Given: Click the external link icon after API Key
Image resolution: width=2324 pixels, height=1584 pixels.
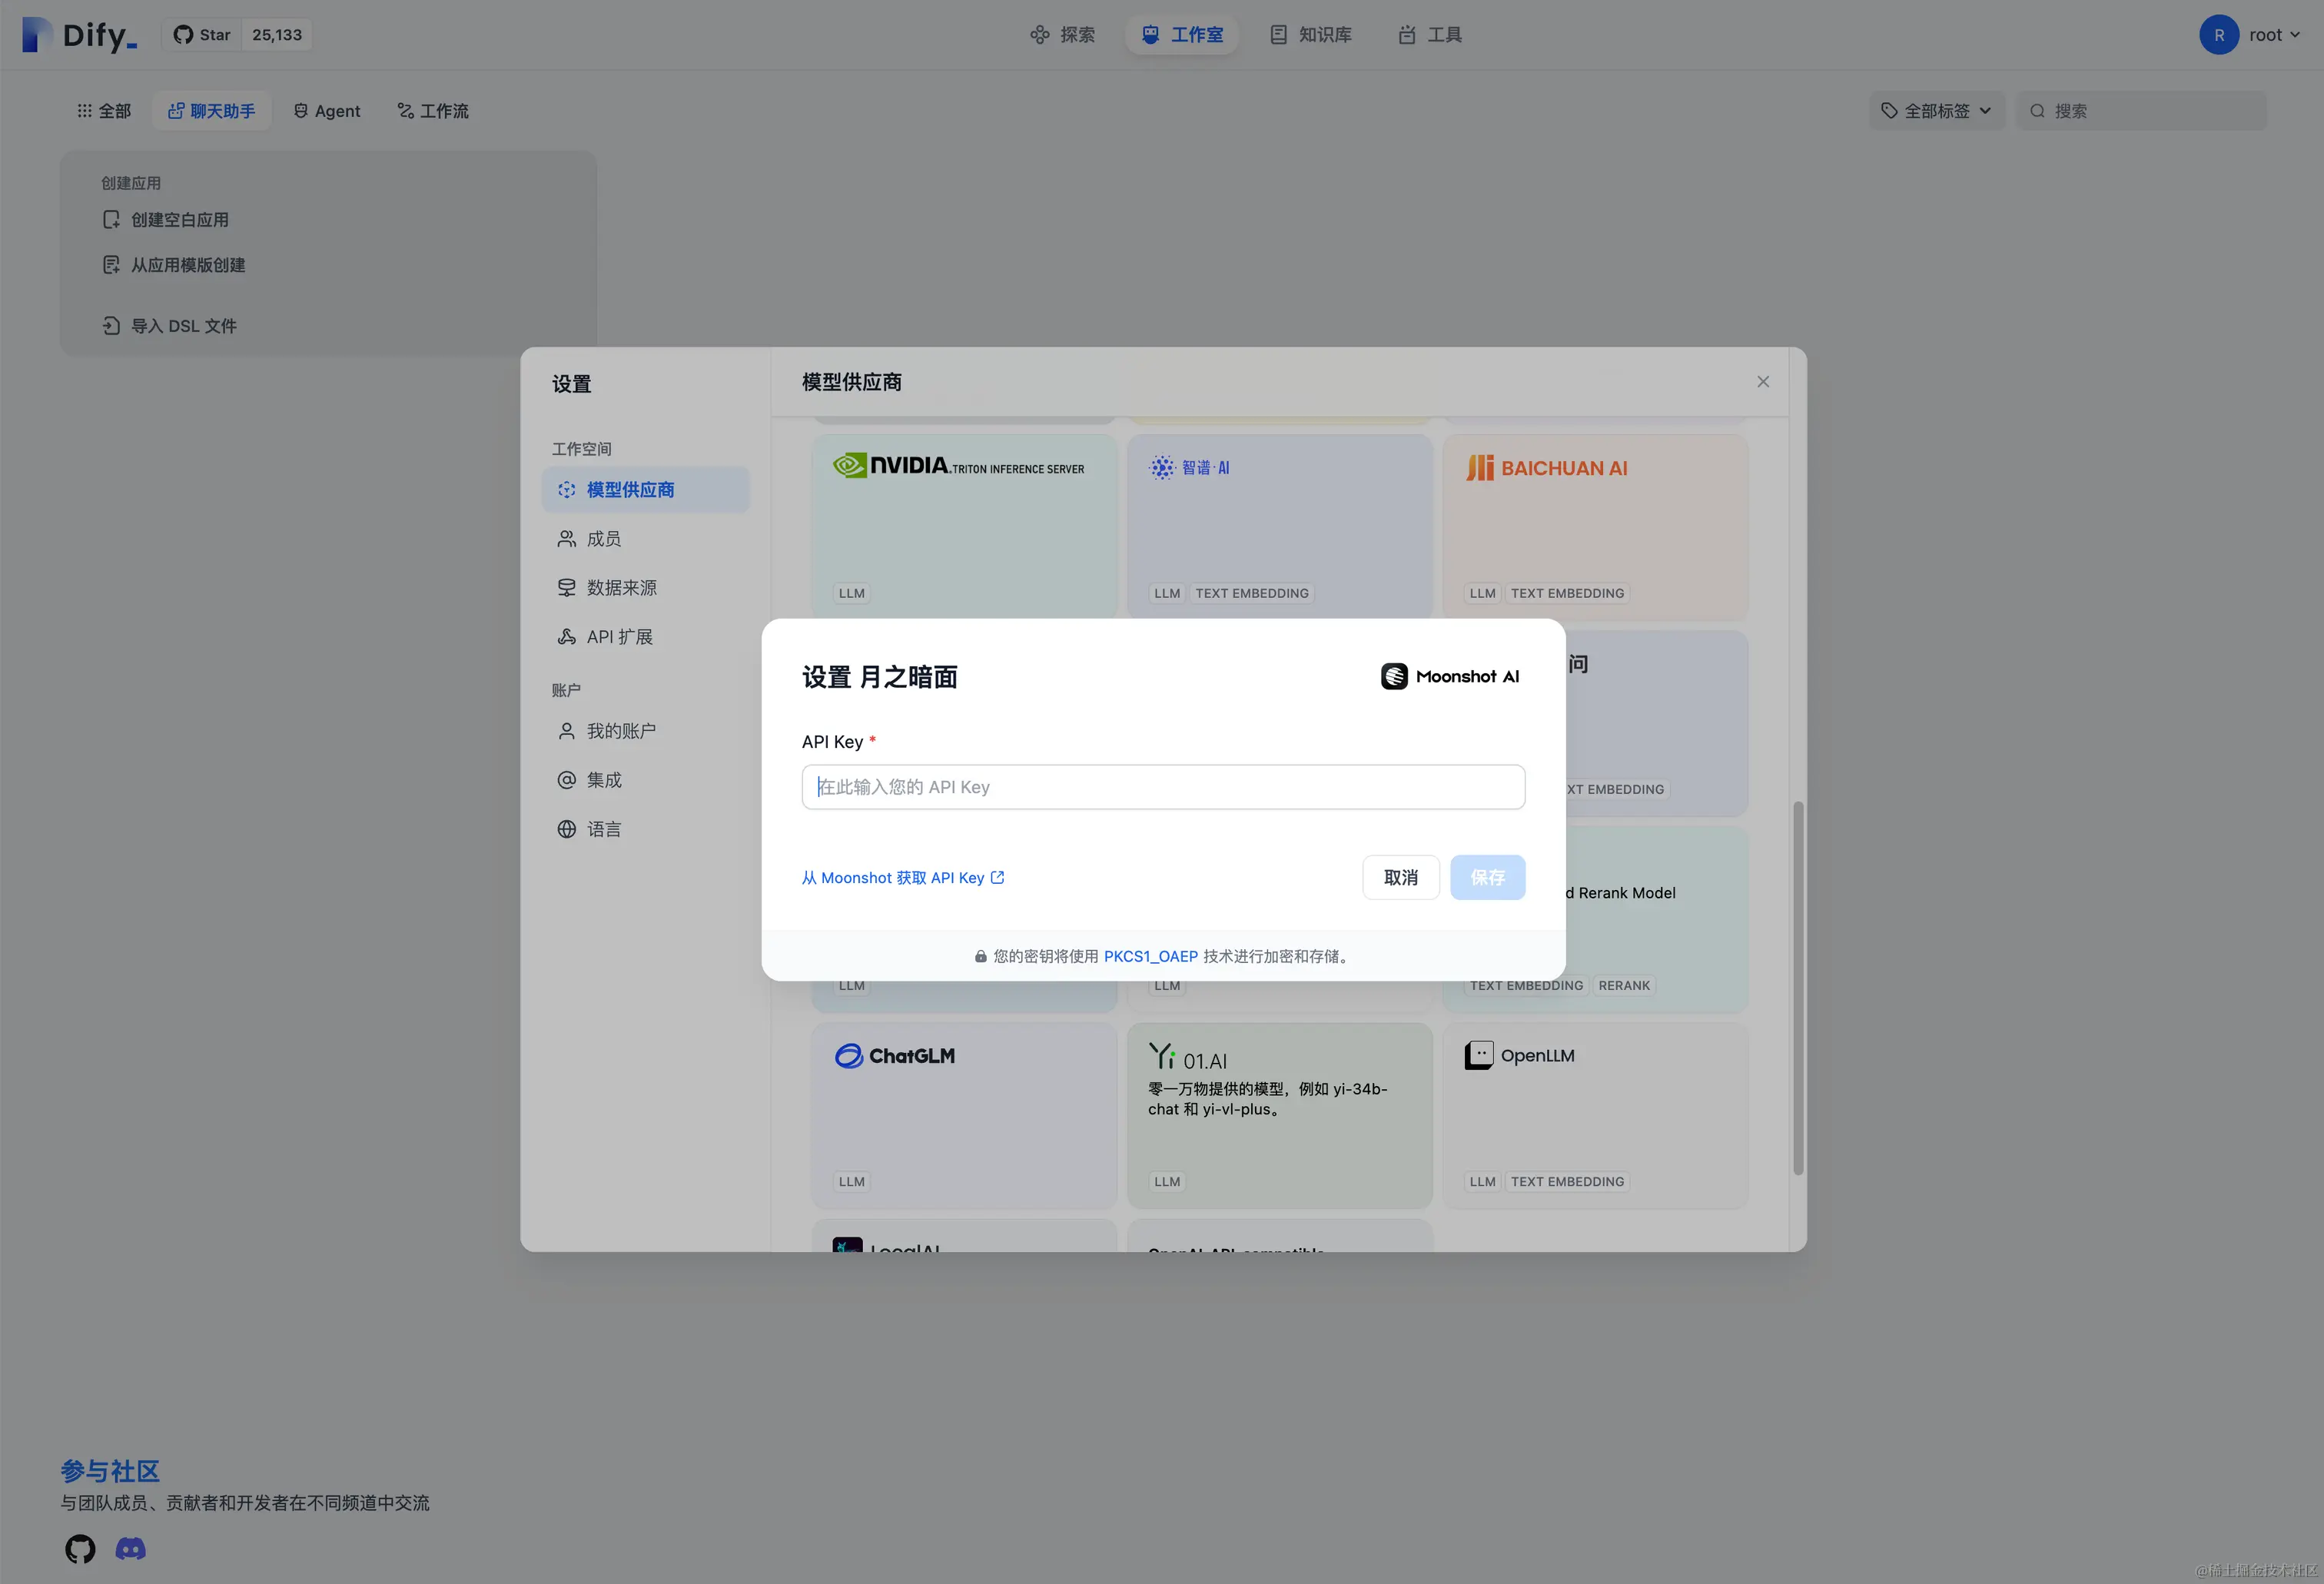Looking at the screenshot, I should 997,878.
